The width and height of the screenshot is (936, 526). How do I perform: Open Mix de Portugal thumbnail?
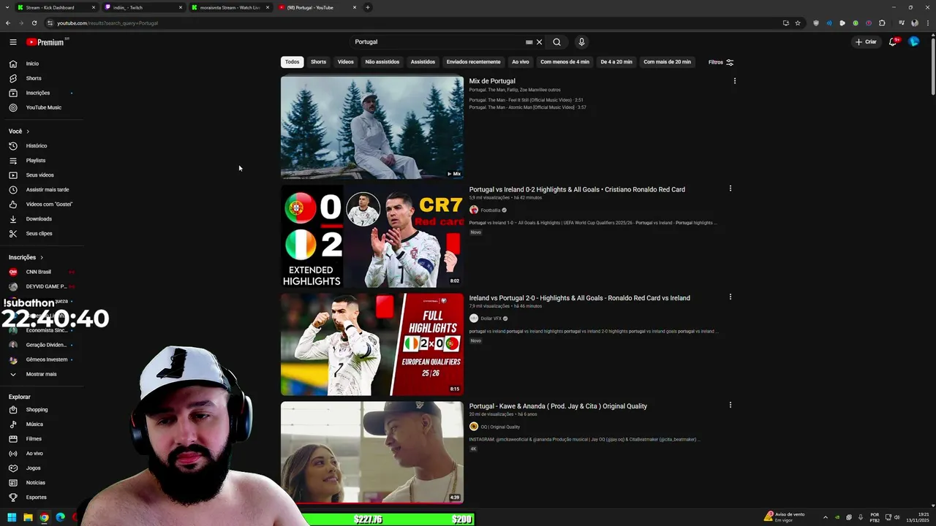point(372,128)
